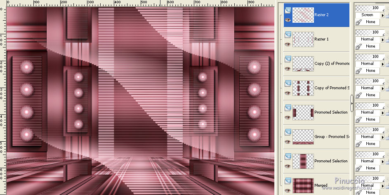Hide the Promoted Selection layer above Group layer
This screenshot has height=195, width=389.
pos(288,117)
